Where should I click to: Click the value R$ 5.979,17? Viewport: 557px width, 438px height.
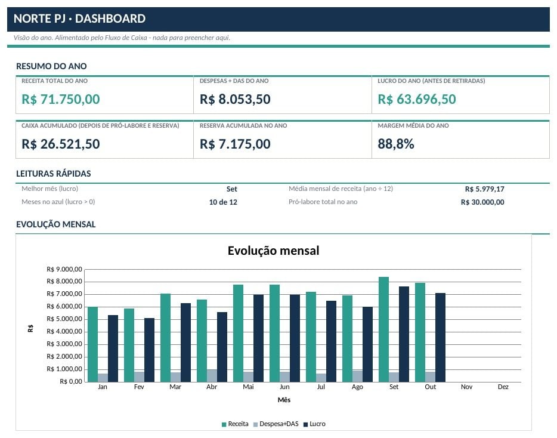pos(484,189)
